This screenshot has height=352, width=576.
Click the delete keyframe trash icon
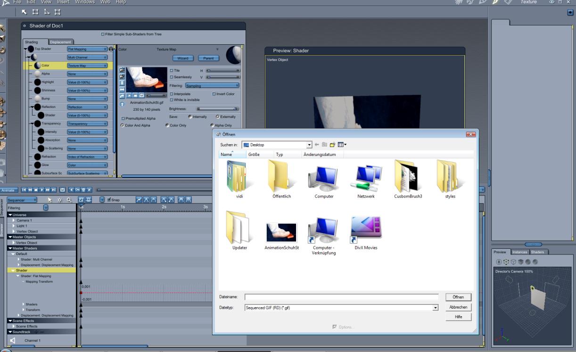pos(83,189)
